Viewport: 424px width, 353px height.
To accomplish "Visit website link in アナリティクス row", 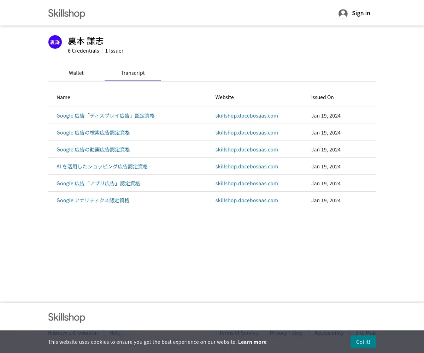I will (x=247, y=201).
